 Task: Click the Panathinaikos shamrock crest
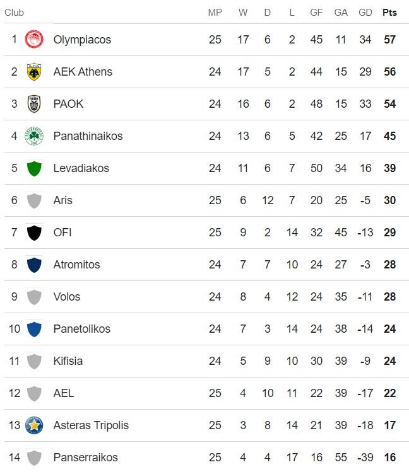(x=34, y=136)
